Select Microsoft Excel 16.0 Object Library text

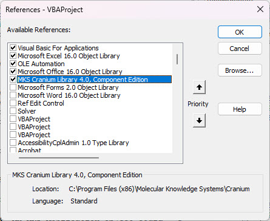click(69, 56)
